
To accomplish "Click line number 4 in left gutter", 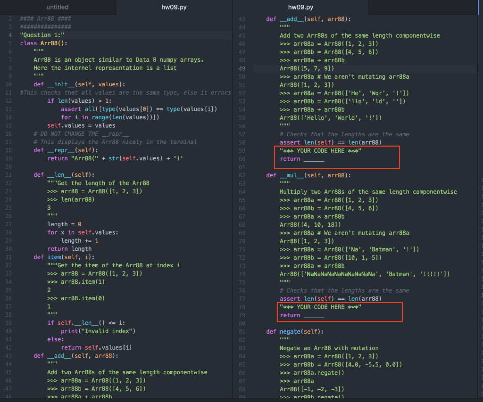I will [10, 35].
